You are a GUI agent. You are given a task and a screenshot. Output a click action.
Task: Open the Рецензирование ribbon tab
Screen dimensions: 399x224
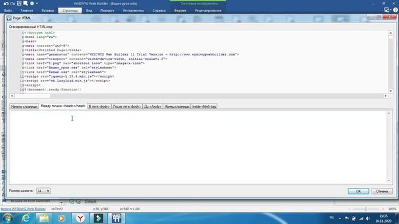coord(208,11)
